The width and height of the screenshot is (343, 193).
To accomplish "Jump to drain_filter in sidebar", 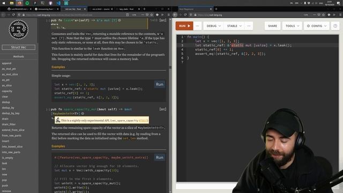I will click(x=9, y=124).
